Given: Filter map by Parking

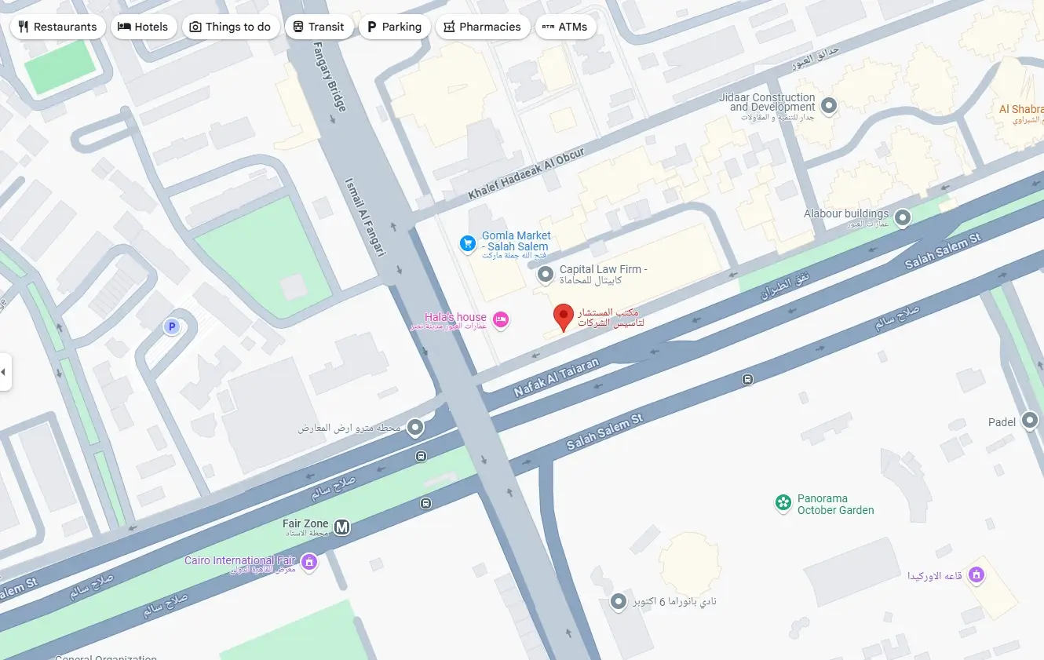Looking at the screenshot, I should (x=394, y=27).
